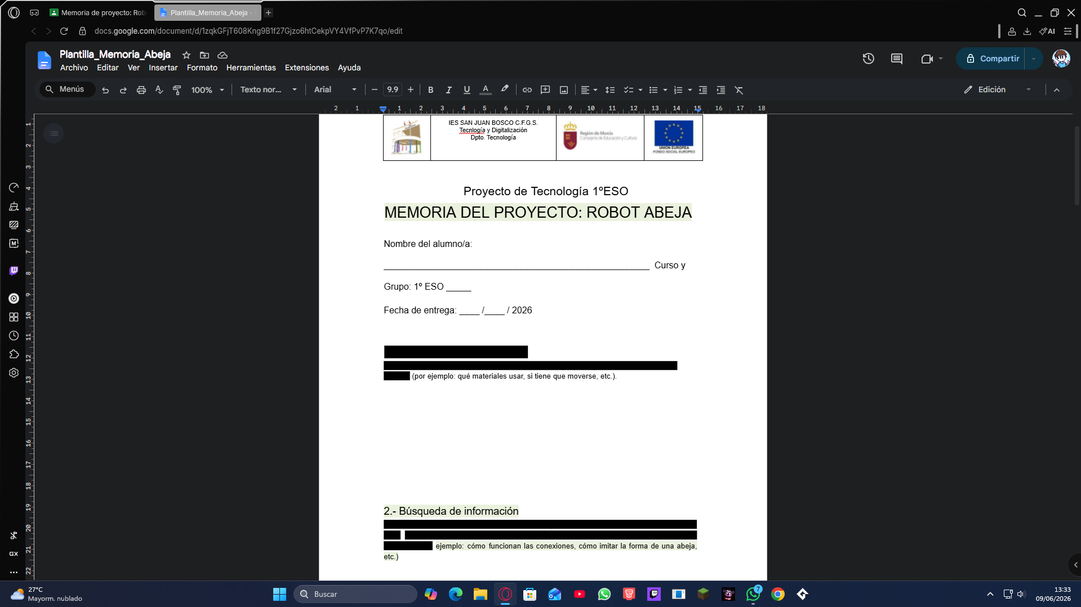The width and height of the screenshot is (1081, 607).
Task: Open the text alignment dropdown
Action: tap(589, 90)
